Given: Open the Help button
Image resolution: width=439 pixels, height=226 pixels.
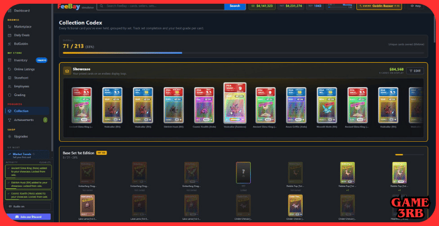Looking at the screenshot, I should point(415,6).
